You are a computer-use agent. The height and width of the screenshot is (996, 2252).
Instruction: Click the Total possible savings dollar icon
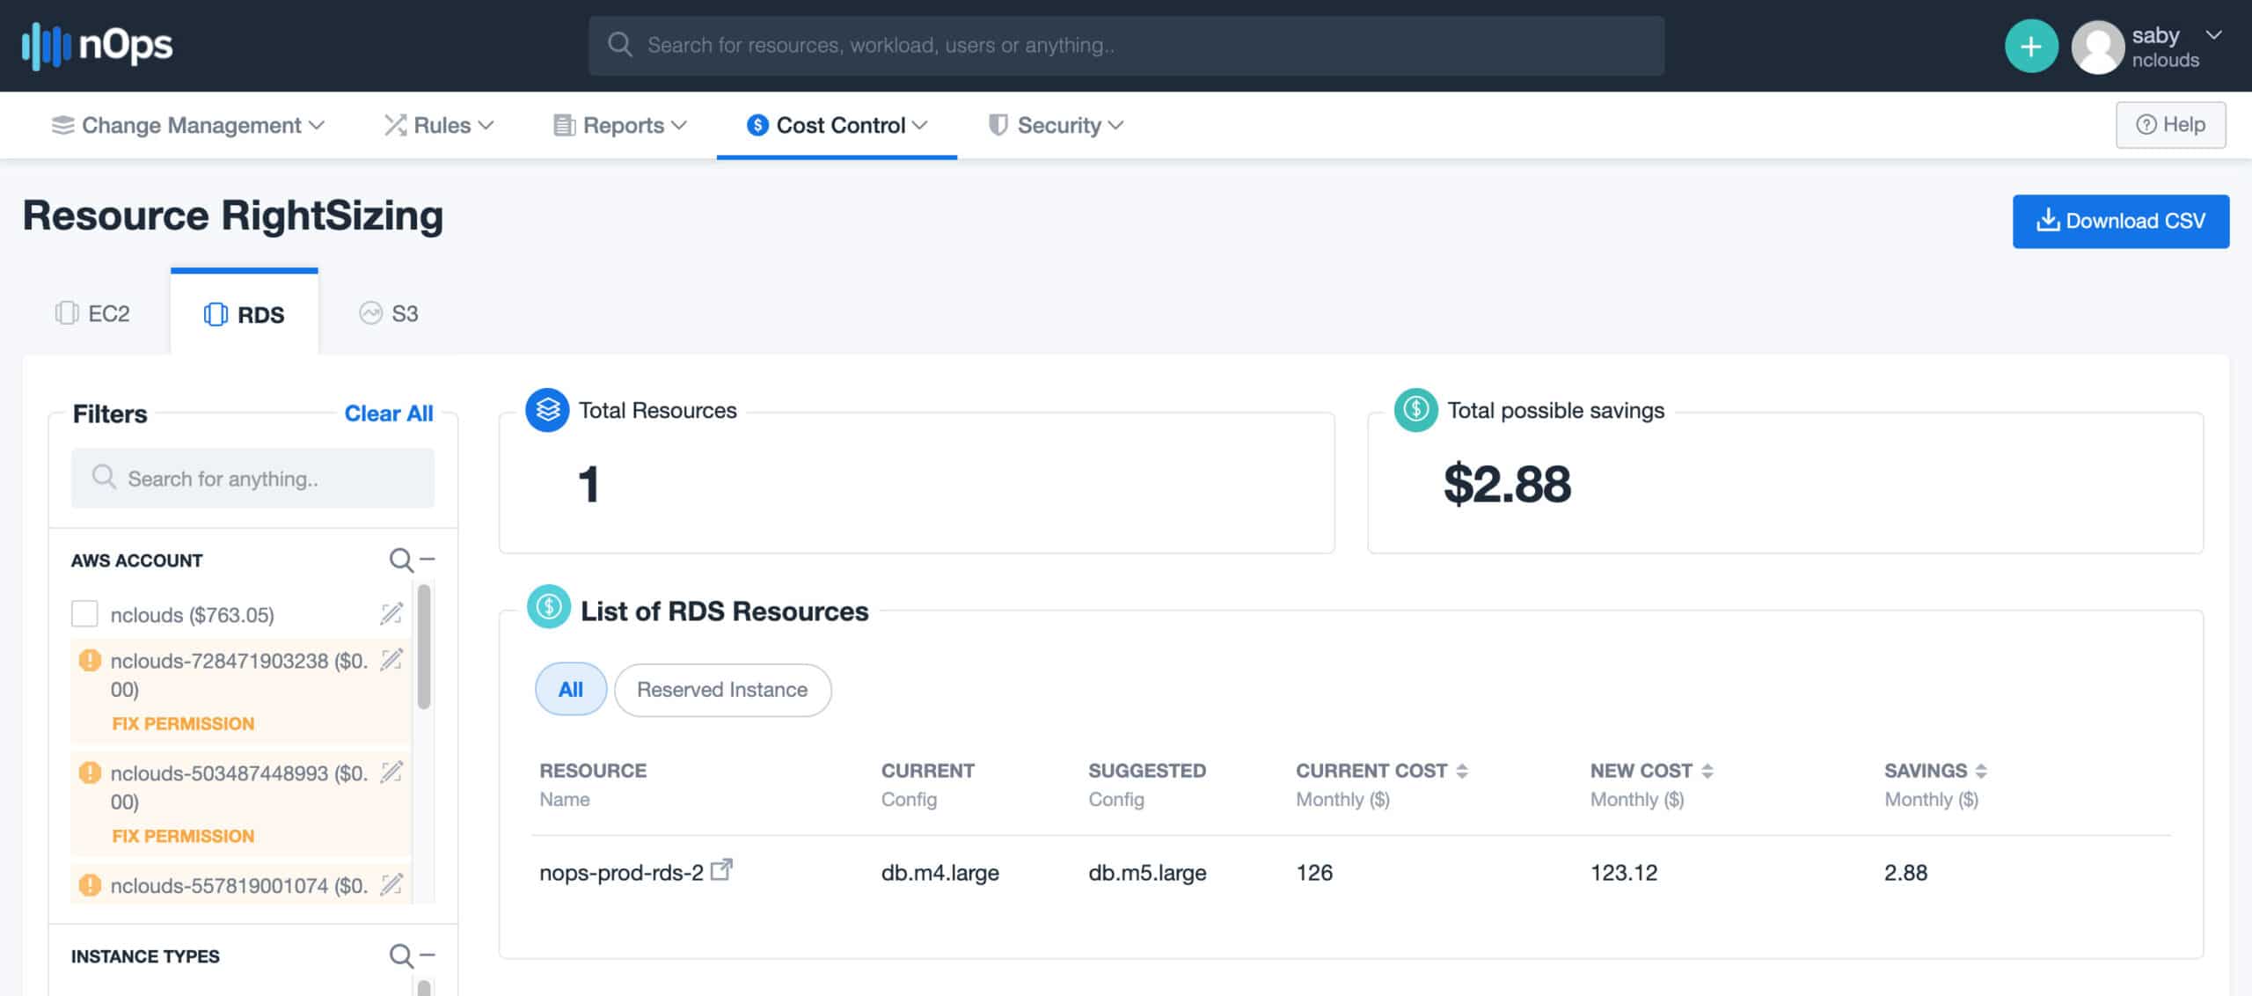(1415, 410)
